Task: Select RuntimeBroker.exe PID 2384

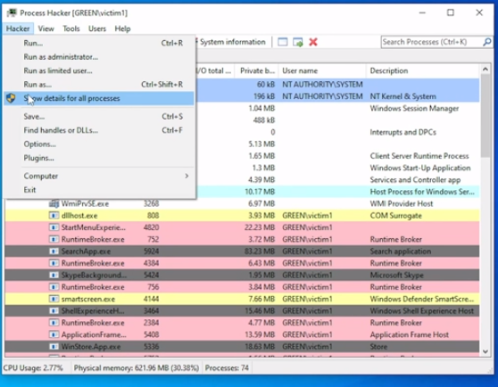Action: coord(242,323)
